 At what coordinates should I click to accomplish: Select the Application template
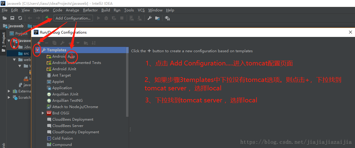click(x=59, y=88)
